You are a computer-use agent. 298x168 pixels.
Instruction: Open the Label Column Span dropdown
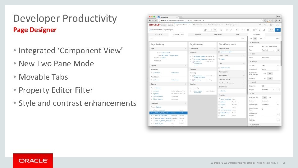tap(270, 109)
